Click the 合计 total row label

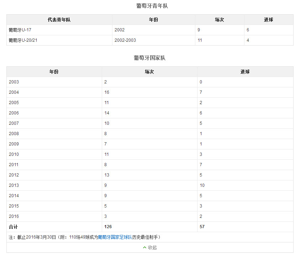pyautogui.click(x=13, y=227)
